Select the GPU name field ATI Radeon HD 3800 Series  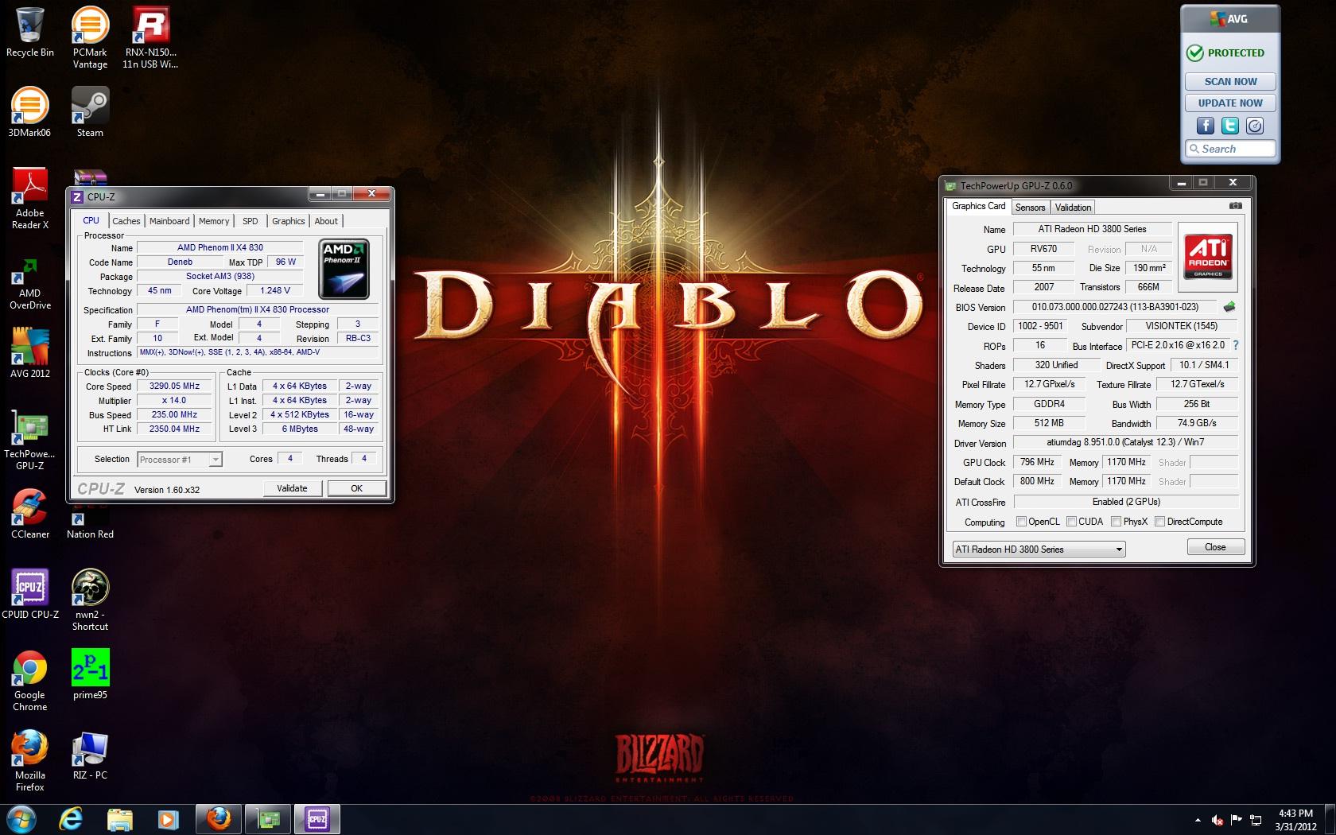point(1092,229)
